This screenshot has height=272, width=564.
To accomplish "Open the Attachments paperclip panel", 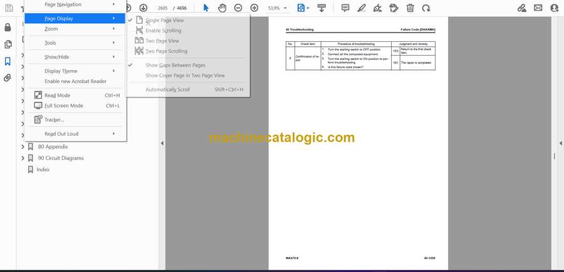I will tap(8, 78).
